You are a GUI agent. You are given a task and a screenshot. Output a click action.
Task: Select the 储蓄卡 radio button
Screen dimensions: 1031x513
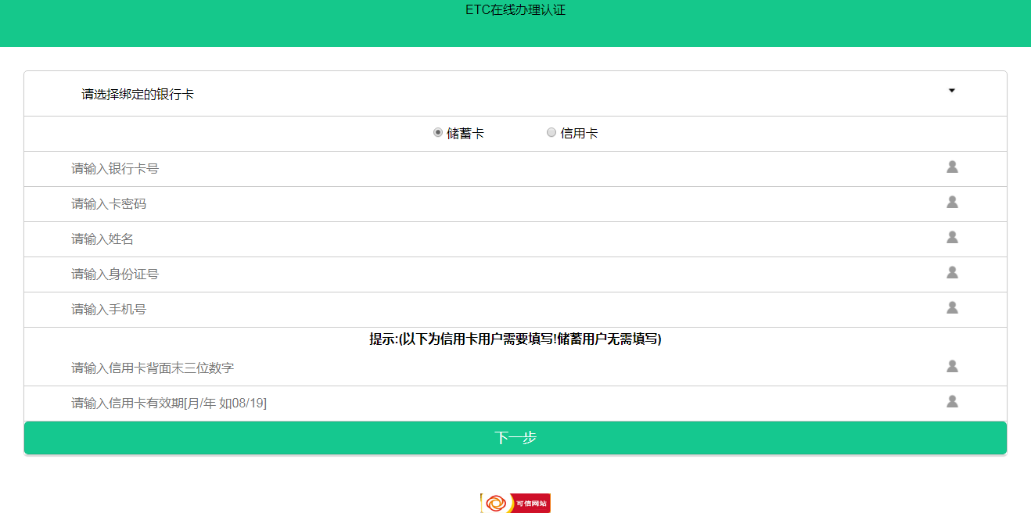(438, 133)
